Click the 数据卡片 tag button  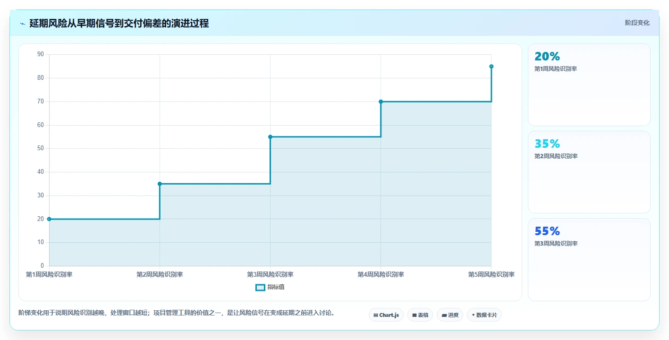[484, 315]
